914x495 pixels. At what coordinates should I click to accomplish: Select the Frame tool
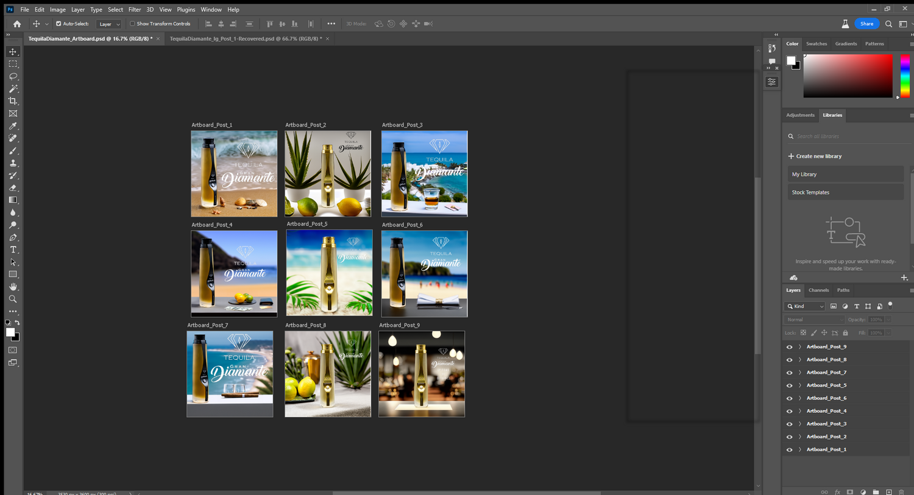(x=13, y=113)
